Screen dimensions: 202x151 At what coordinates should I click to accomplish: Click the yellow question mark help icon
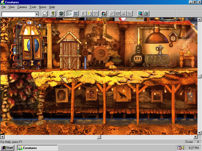[53, 14]
